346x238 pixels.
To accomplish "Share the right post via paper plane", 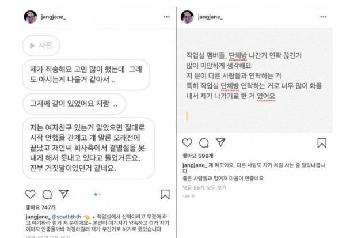I will (x=220, y=142).
